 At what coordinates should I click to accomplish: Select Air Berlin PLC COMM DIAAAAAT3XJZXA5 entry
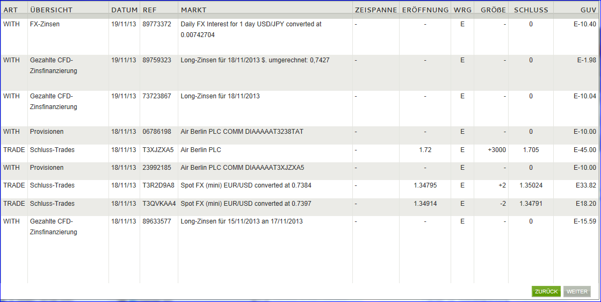tap(242, 168)
